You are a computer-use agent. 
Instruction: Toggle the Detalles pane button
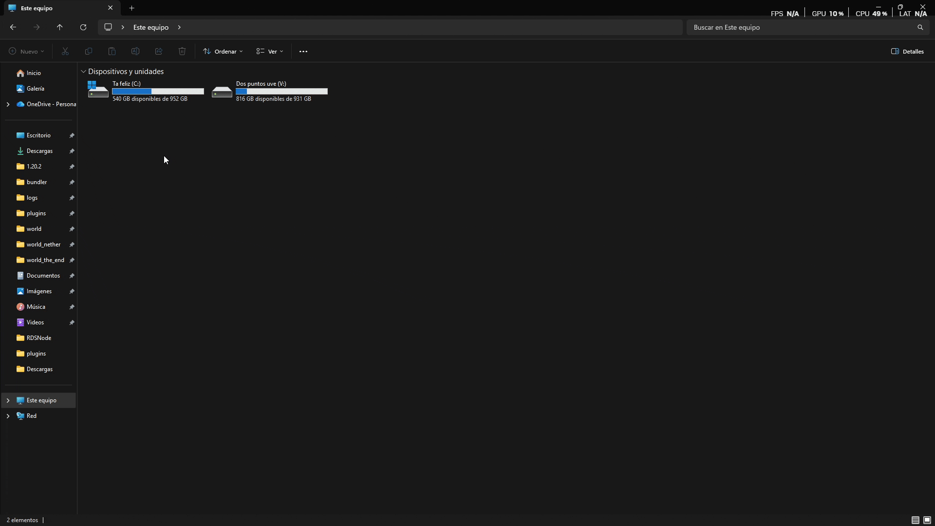[x=907, y=51]
